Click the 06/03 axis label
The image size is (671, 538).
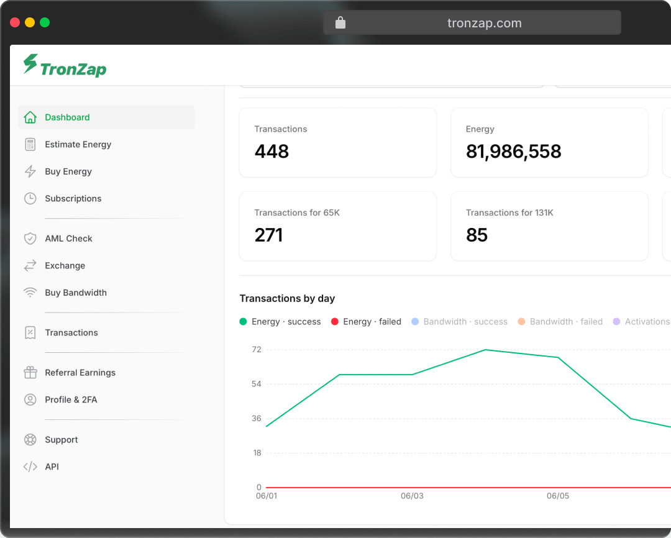coord(412,496)
